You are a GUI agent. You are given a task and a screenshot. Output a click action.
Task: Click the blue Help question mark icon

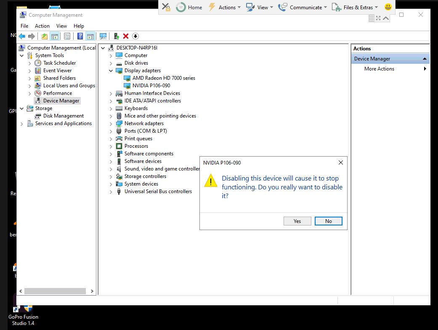[80, 36]
